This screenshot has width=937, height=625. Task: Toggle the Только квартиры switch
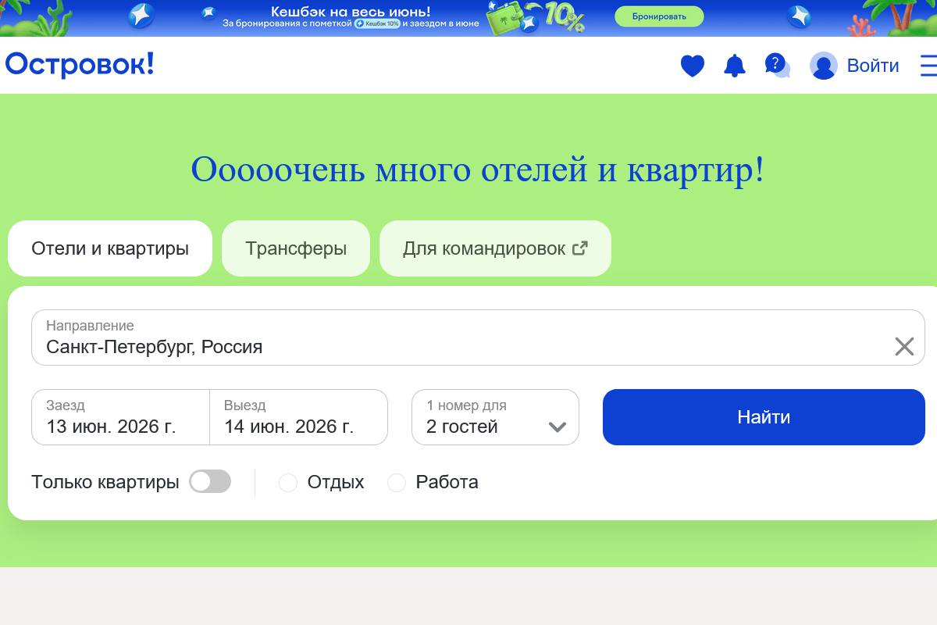(x=210, y=481)
